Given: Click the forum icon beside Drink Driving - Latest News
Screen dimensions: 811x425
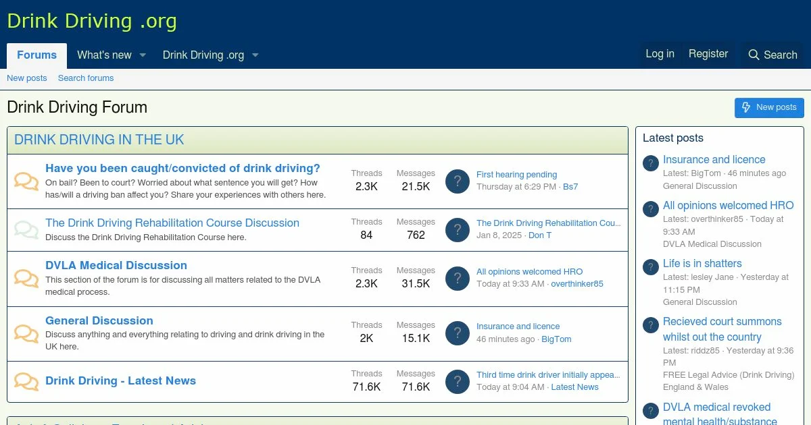Looking at the screenshot, I should coord(26,381).
